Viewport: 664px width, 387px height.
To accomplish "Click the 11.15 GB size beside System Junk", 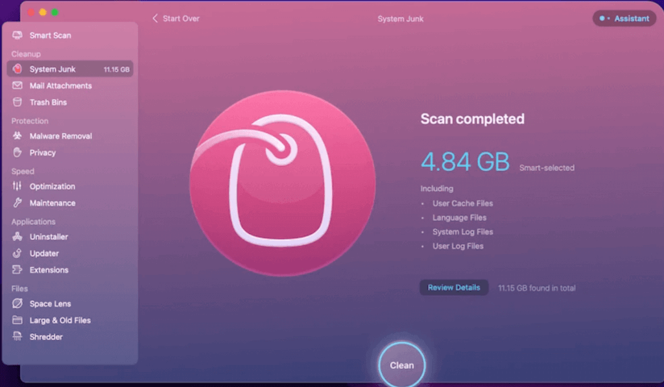I will point(117,69).
